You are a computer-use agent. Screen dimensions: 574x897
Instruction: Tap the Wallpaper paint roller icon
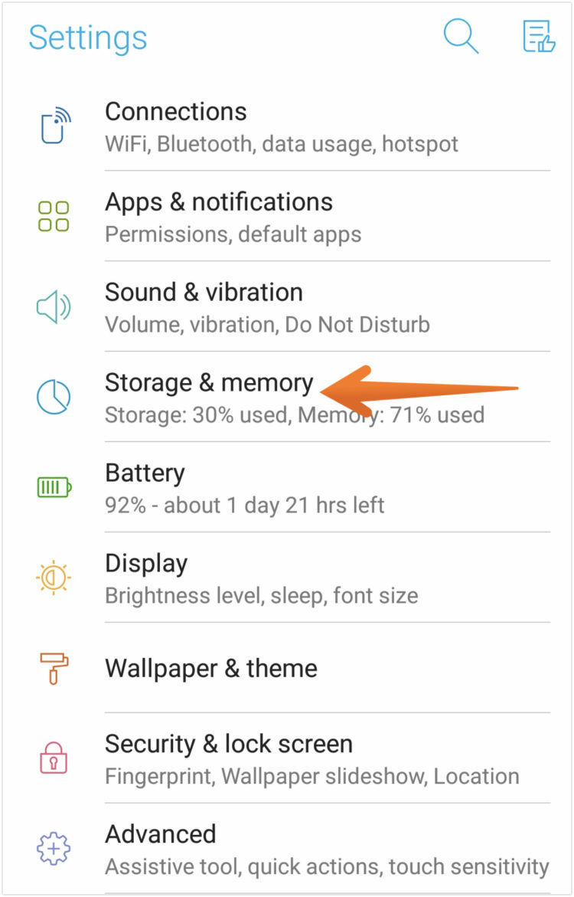click(x=54, y=668)
